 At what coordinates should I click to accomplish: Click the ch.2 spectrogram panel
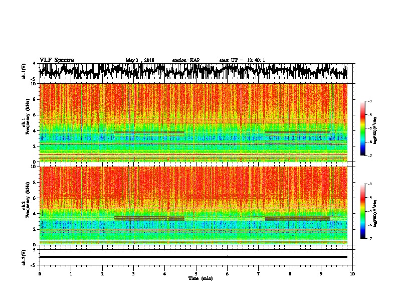(x=193, y=206)
